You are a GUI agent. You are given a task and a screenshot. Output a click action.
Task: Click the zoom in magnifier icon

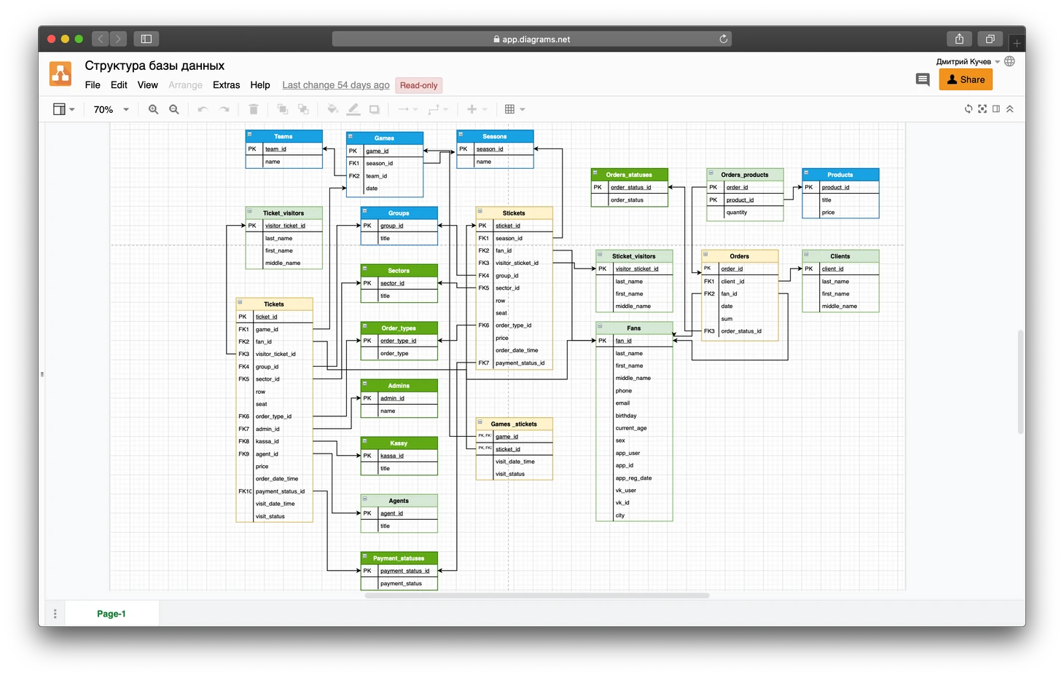coord(153,109)
